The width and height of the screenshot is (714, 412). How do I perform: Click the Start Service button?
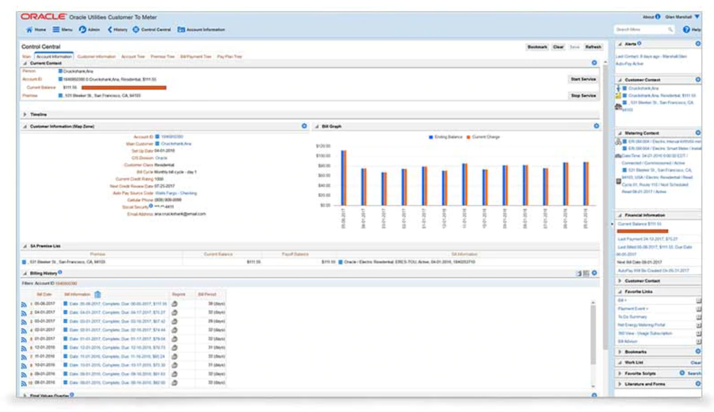tap(583, 79)
